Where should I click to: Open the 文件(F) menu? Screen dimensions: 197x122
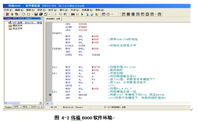8,10
